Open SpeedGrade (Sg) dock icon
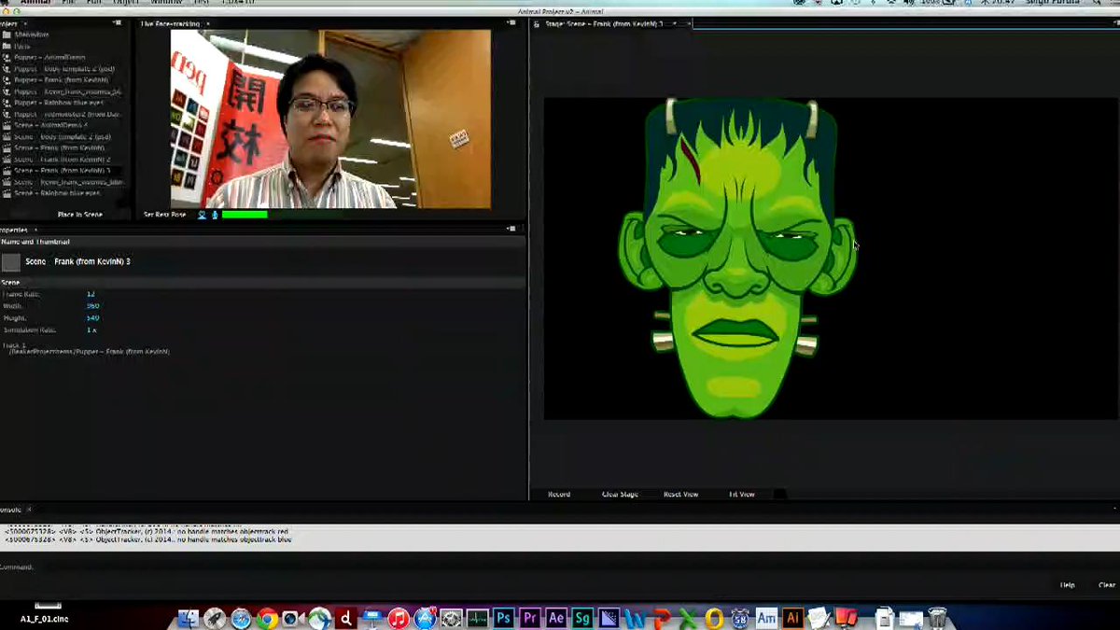This screenshot has height=630, width=1120. (x=582, y=618)
